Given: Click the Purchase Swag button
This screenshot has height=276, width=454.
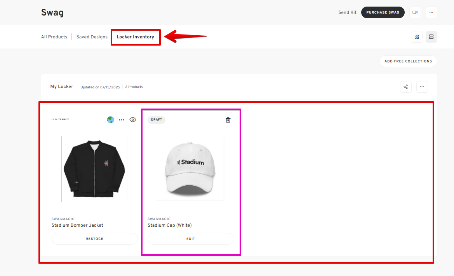Looking at the screenshot, I should (x=383, y=12).
